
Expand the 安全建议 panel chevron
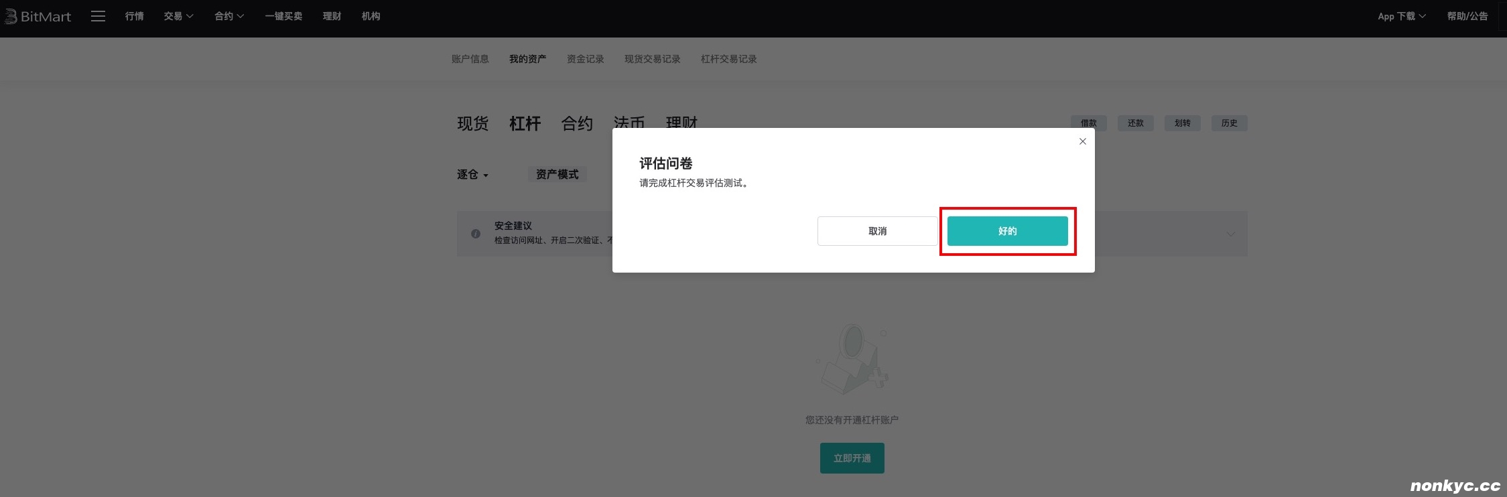pos(1230,234)
